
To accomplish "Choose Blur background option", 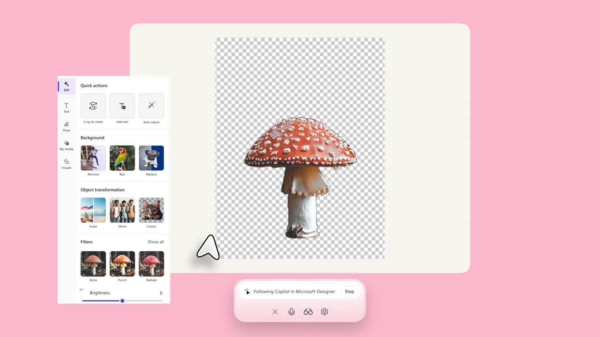I will (x=122, y=158).
